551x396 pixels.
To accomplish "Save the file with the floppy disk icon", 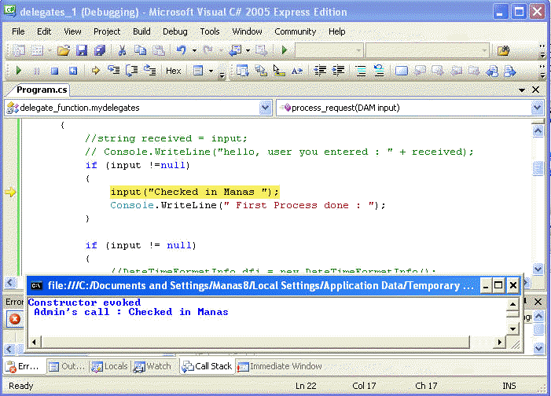I will [82, 50].
